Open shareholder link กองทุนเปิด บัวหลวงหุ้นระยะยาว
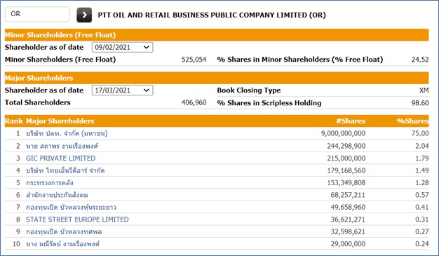The width and height of the screenshot is (439, 256). click(x=71, y=208)
